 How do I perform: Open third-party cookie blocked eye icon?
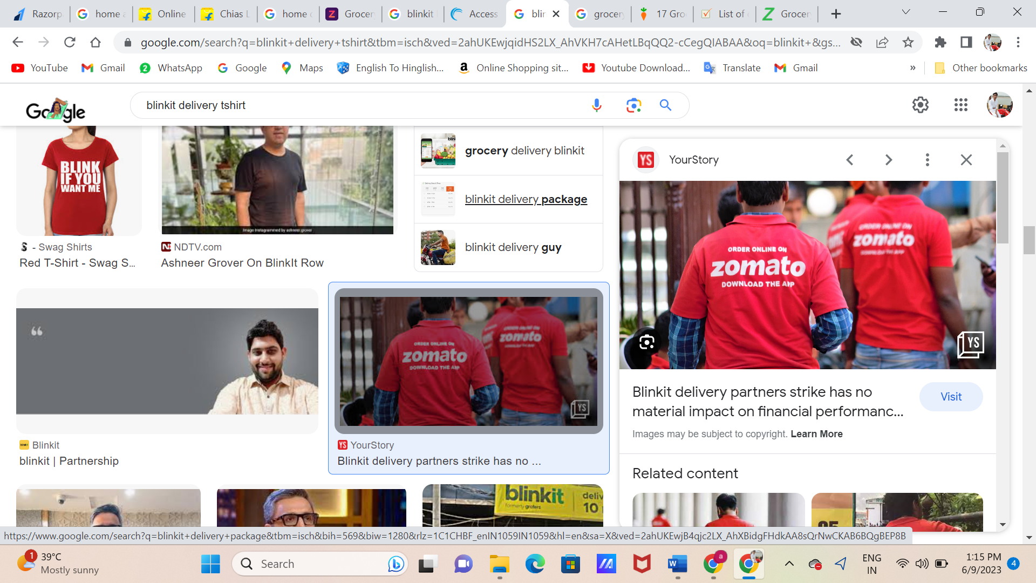click(x=856, y=42)
